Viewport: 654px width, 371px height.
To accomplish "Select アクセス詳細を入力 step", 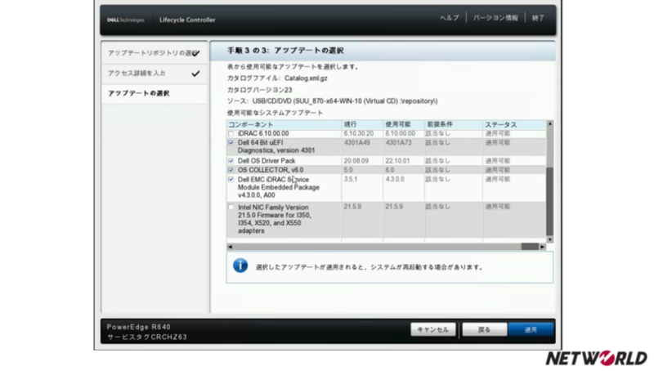I will pyautogui.click(x=155, y=74).
